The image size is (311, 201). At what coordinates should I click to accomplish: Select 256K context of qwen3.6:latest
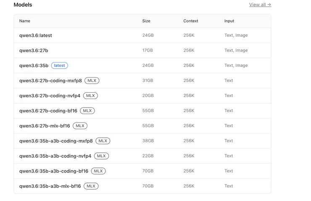189,35
